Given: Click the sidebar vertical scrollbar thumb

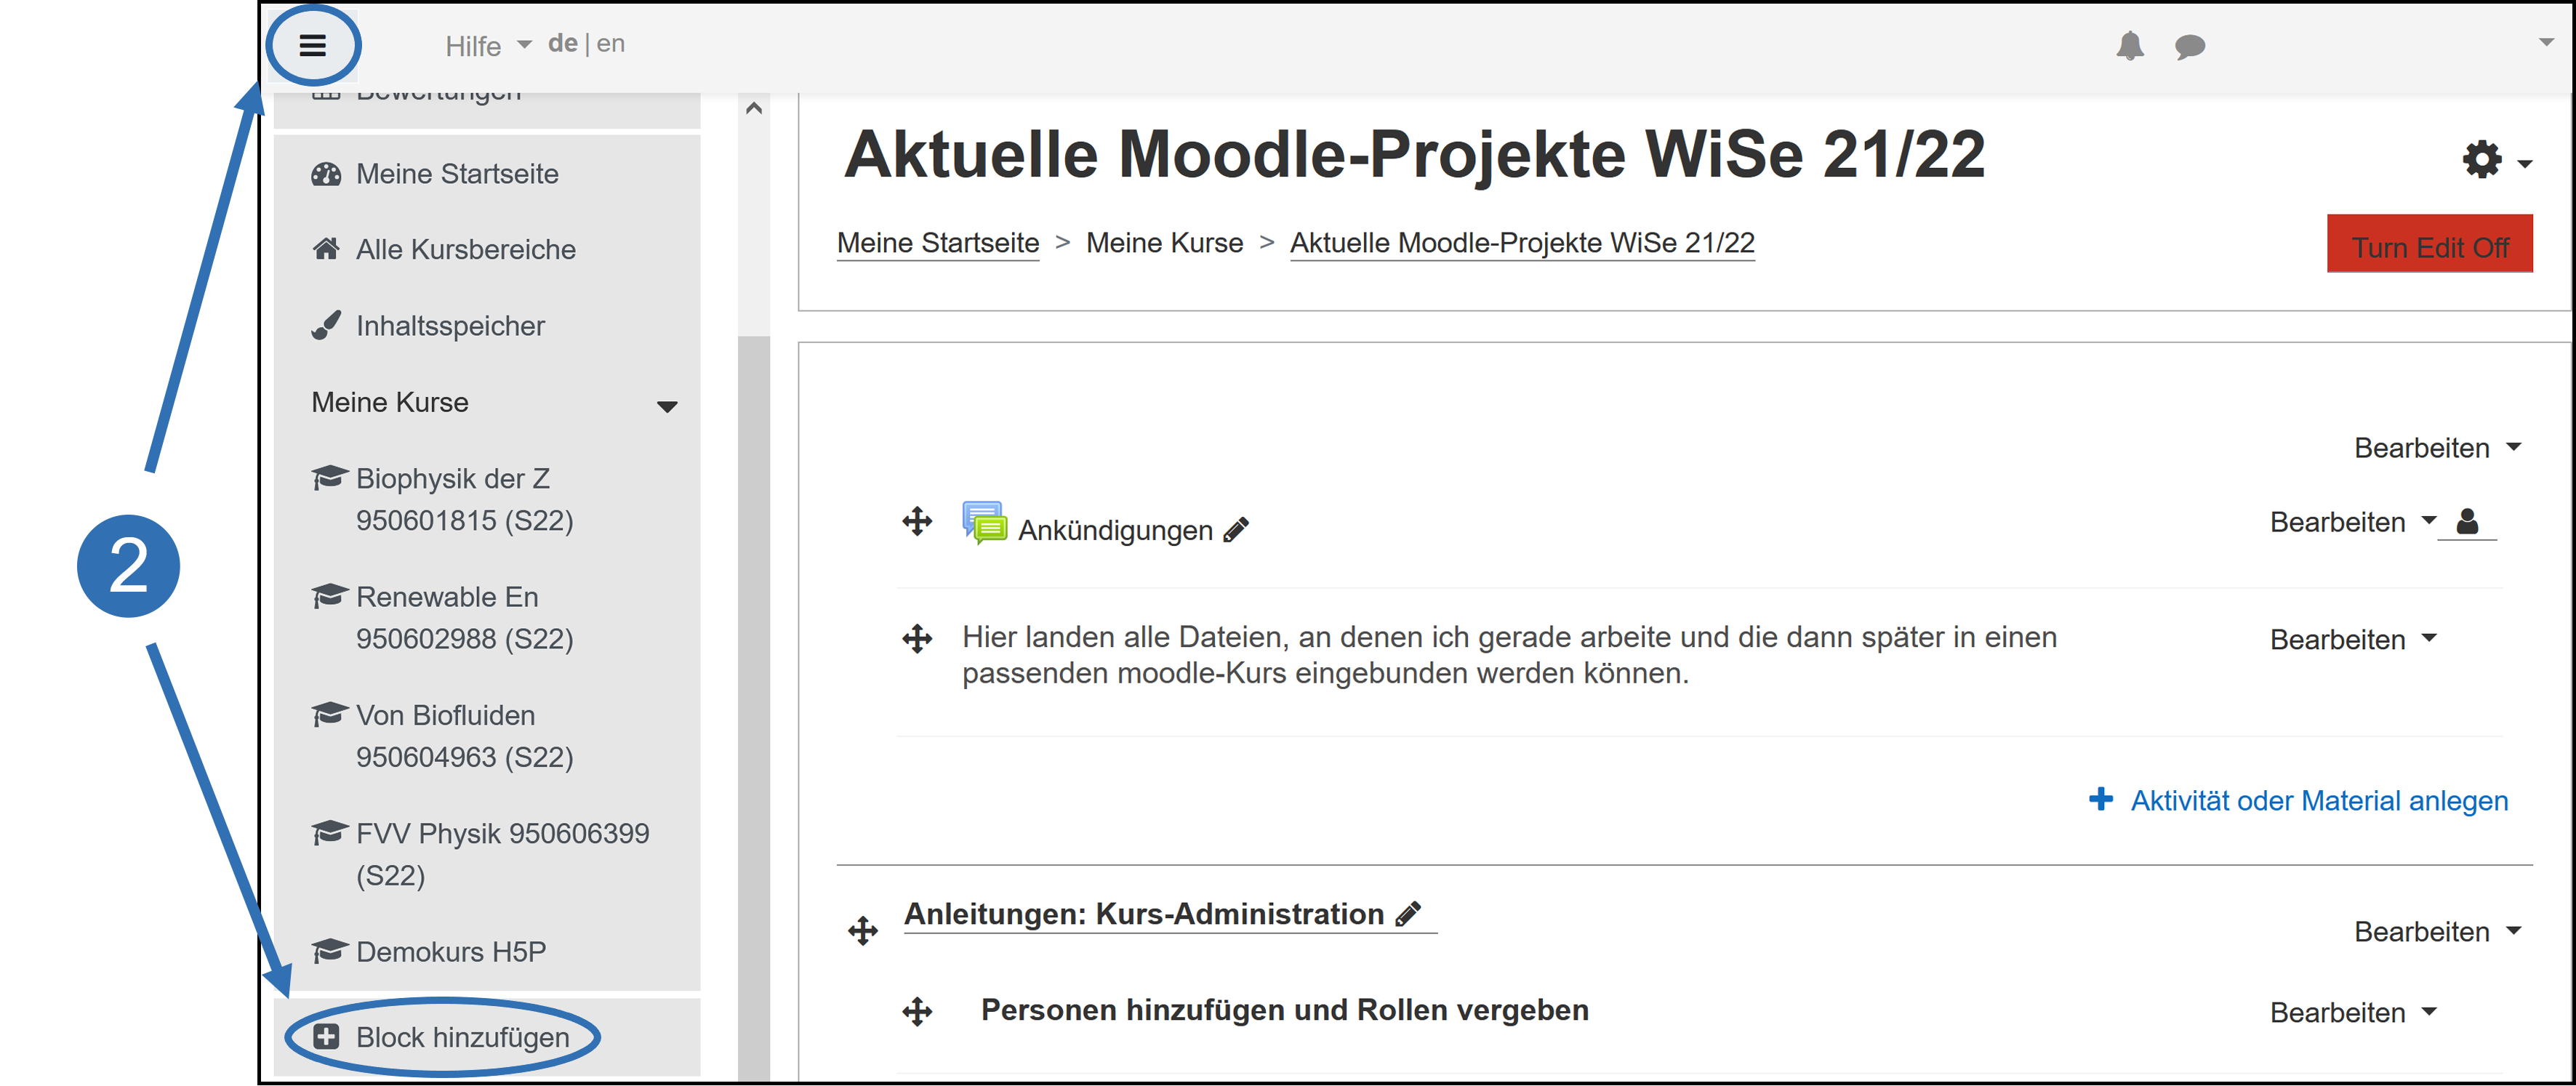Looking at the screenshot, I should pos(754,708).
